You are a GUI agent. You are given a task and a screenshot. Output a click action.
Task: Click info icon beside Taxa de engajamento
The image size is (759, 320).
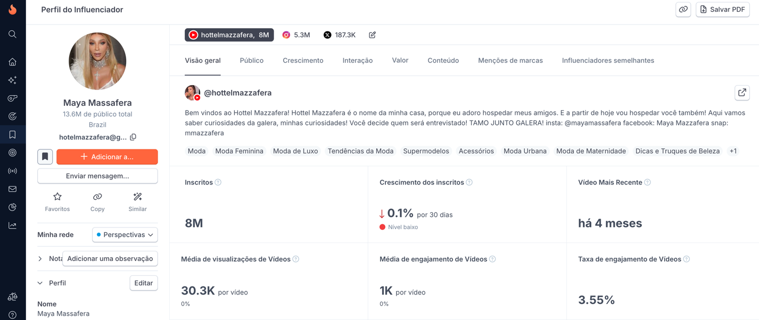(687, 259)
